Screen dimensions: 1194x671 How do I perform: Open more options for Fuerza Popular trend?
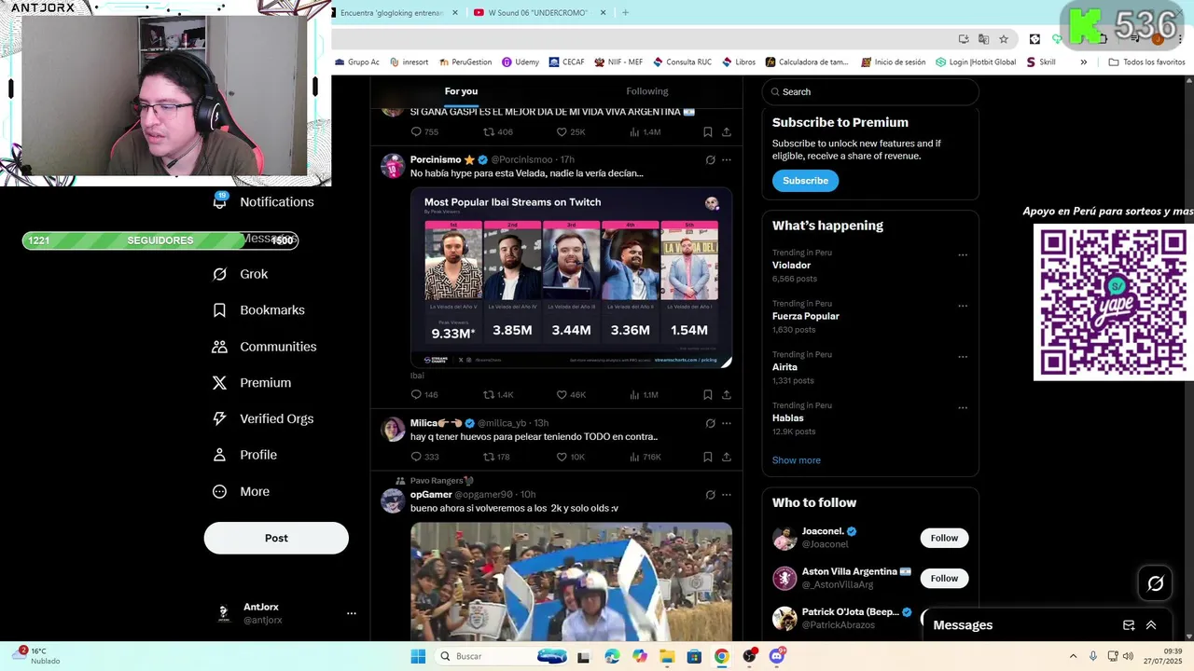(962, 306)
